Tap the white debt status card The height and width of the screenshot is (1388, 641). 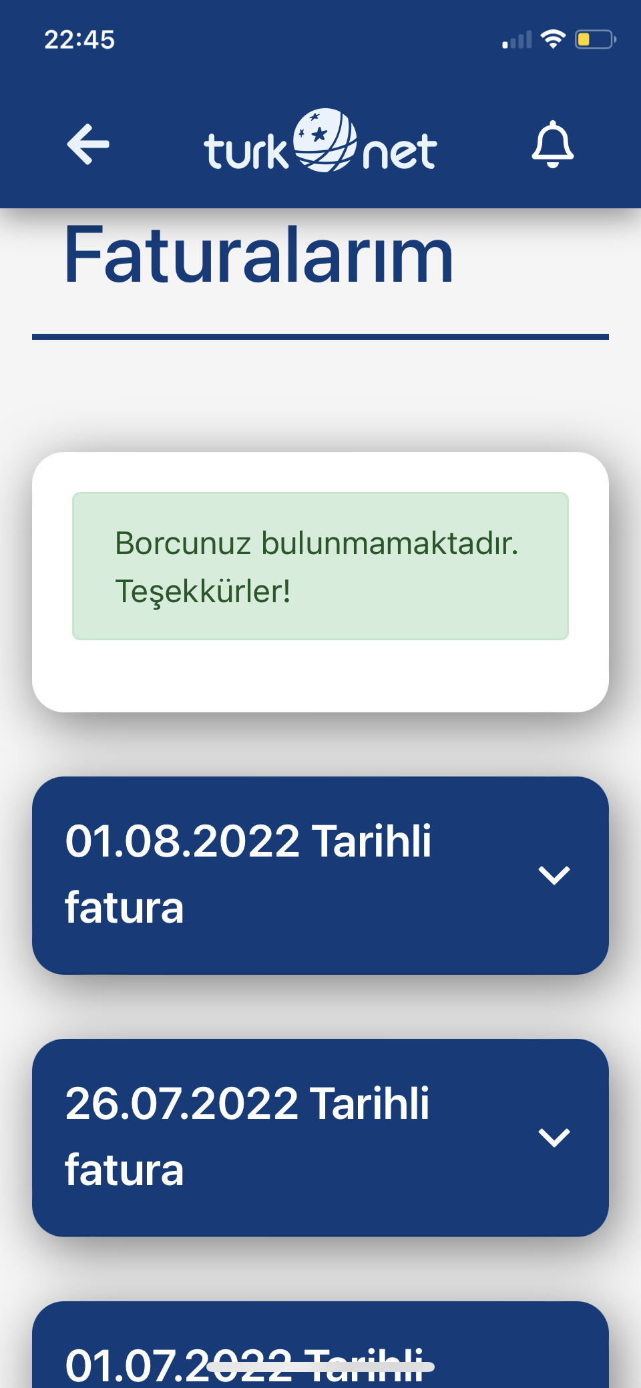point(320,582)
